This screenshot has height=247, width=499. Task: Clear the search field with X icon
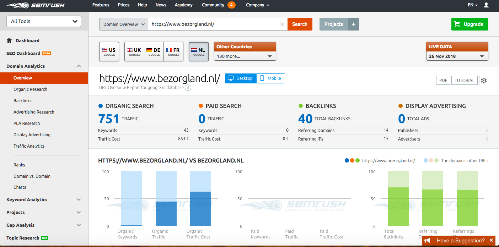coord(282,24)
